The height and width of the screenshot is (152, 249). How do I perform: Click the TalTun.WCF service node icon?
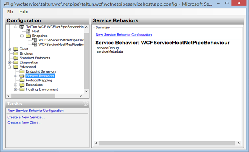(x=22, y=27)
